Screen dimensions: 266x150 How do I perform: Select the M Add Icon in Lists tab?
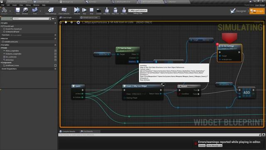89,17
